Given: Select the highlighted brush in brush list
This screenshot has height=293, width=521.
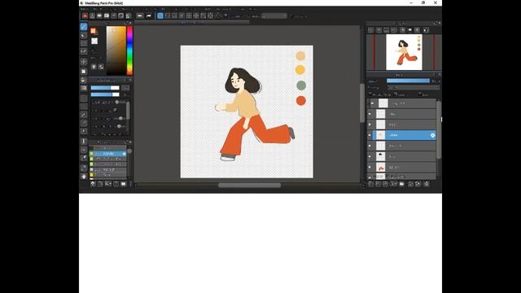Looking at the screenshot, I should [108, 154].
